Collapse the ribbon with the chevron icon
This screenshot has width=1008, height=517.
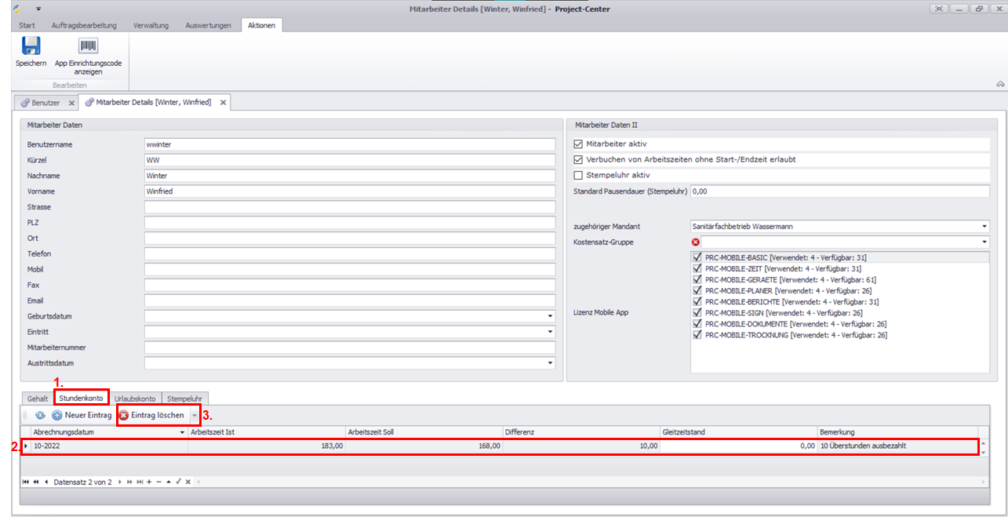[1000, 84]
